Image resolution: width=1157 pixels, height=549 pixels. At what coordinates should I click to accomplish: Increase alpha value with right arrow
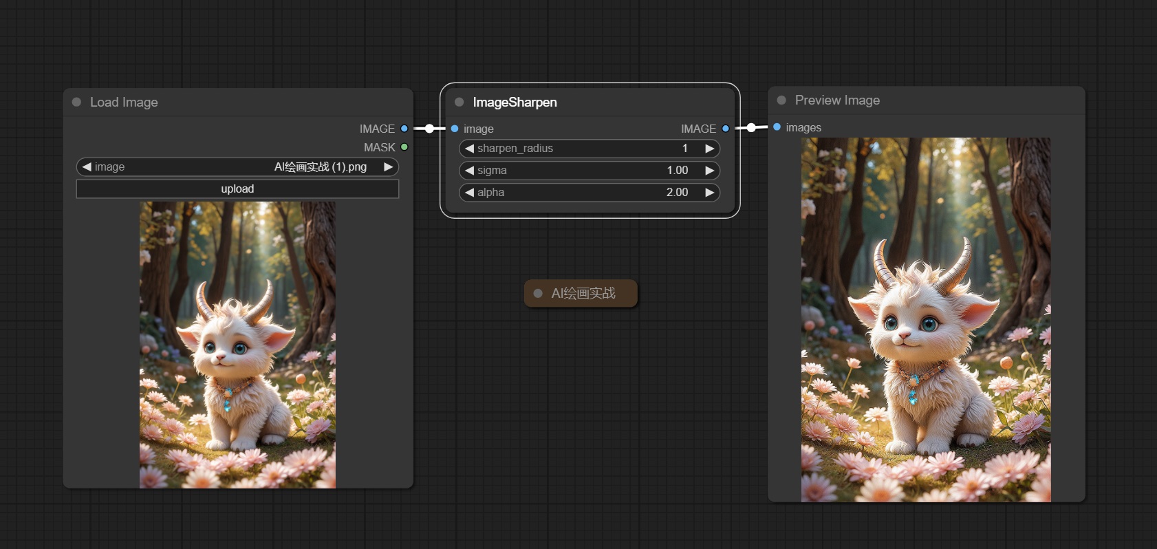709,193
